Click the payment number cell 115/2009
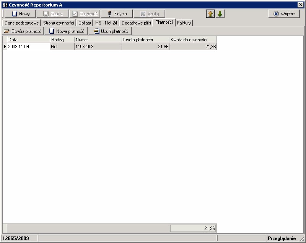 click(x=98, y=47)
